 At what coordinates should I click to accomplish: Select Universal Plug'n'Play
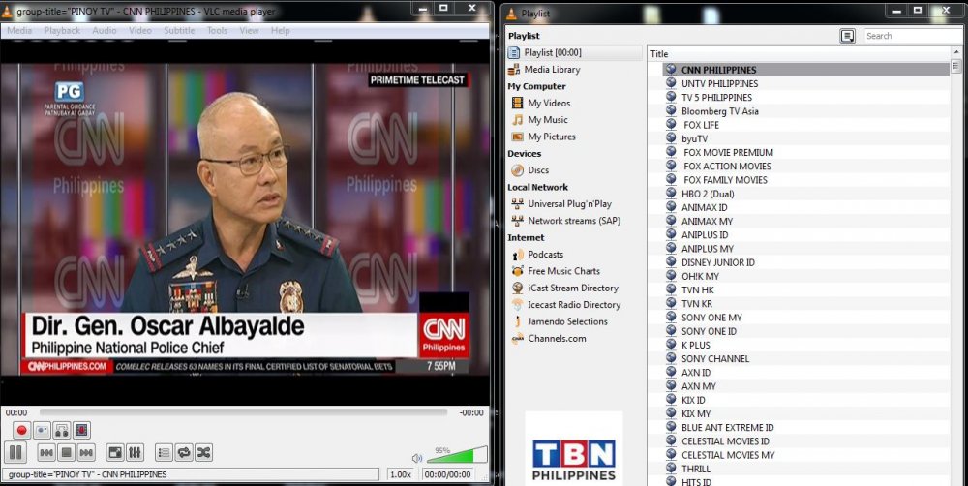pyautogui.click(x=569, y=203)
